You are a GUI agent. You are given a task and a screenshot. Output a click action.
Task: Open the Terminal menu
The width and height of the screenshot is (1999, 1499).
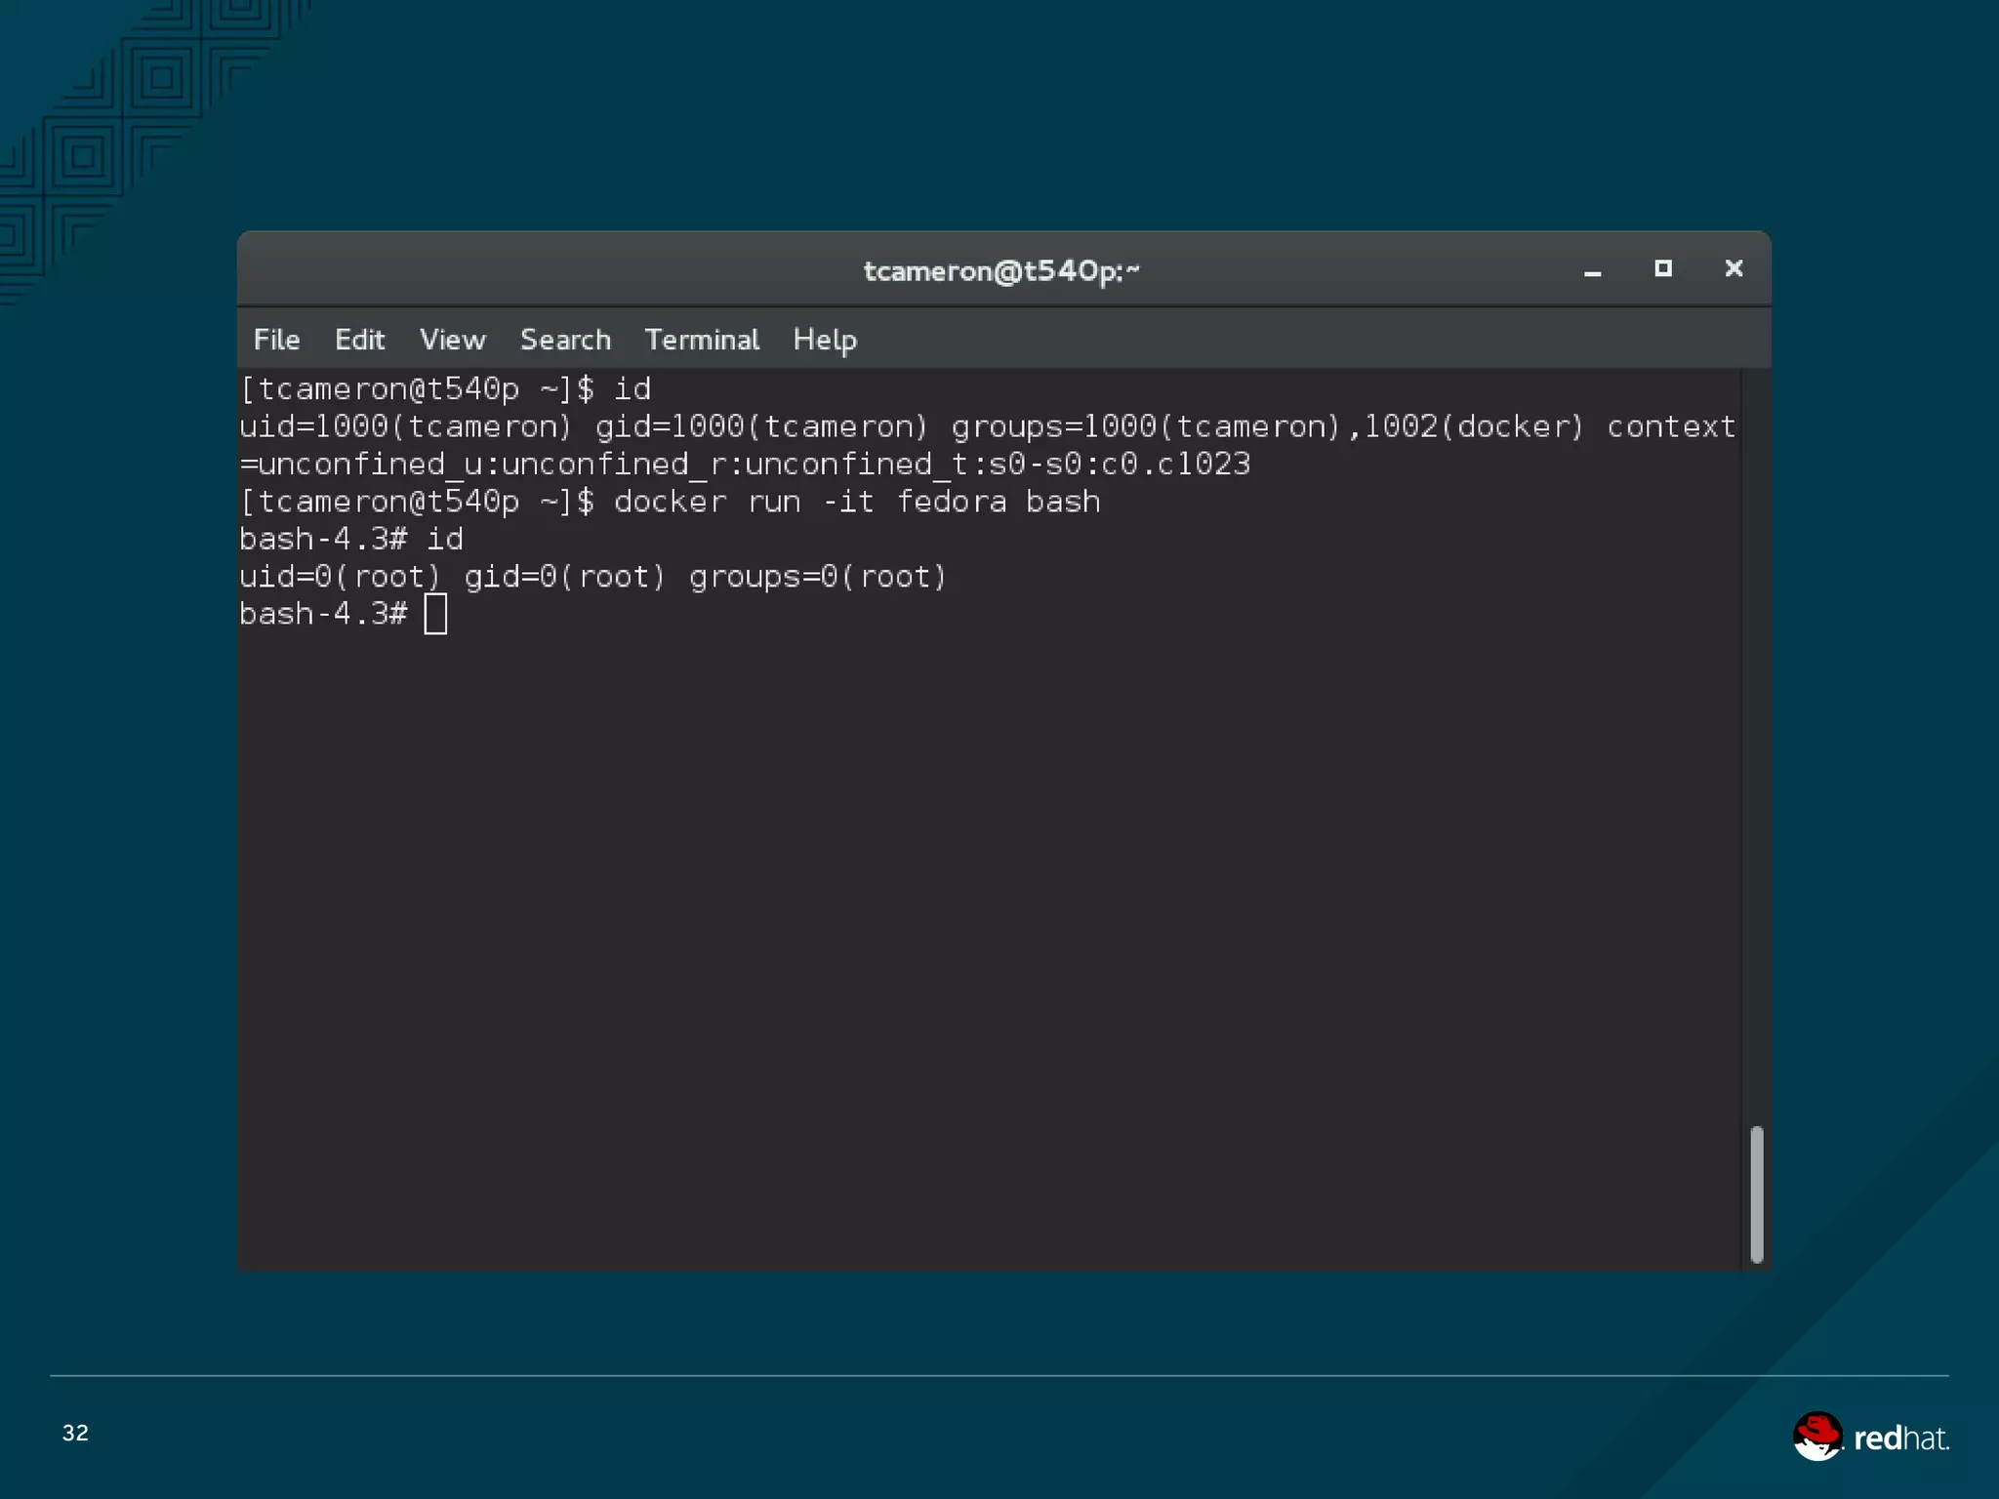click(702, 340)
